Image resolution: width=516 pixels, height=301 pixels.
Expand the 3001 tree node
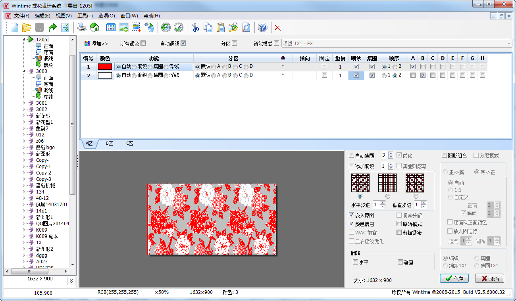click(x=24, y=103)
